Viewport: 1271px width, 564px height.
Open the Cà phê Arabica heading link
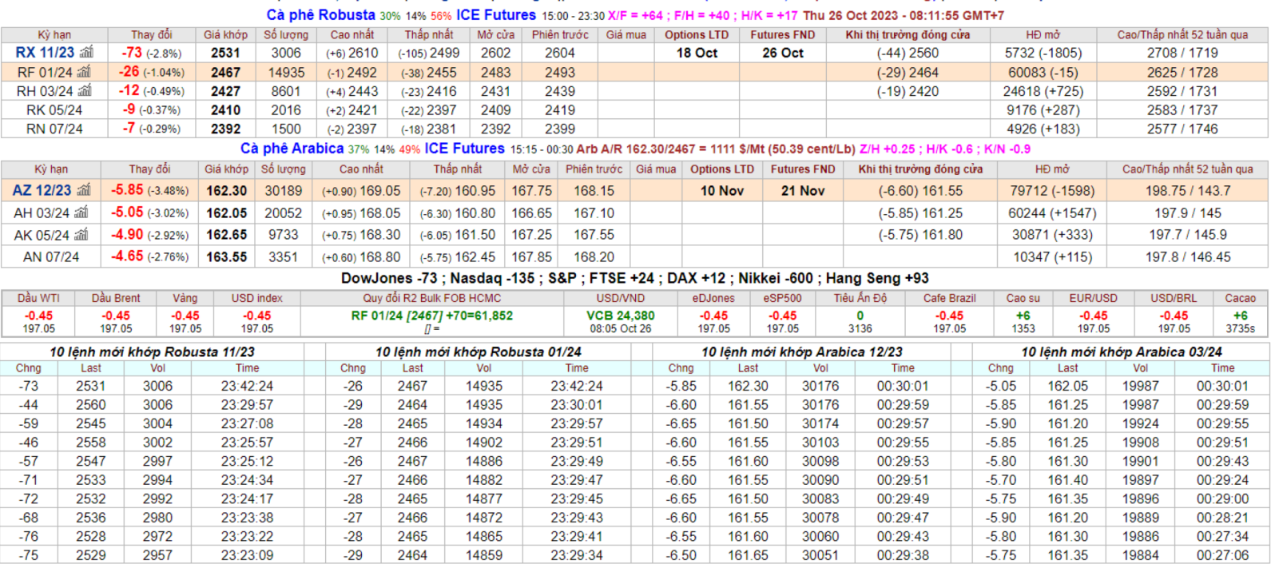tap(292, 149)
